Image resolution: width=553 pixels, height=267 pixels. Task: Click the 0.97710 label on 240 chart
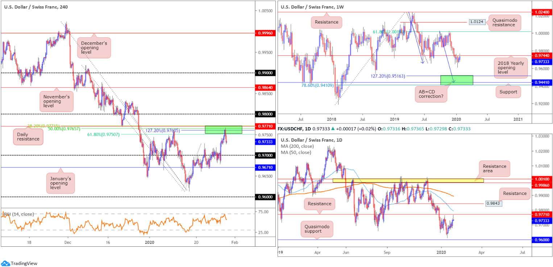[x=265, y=126]
